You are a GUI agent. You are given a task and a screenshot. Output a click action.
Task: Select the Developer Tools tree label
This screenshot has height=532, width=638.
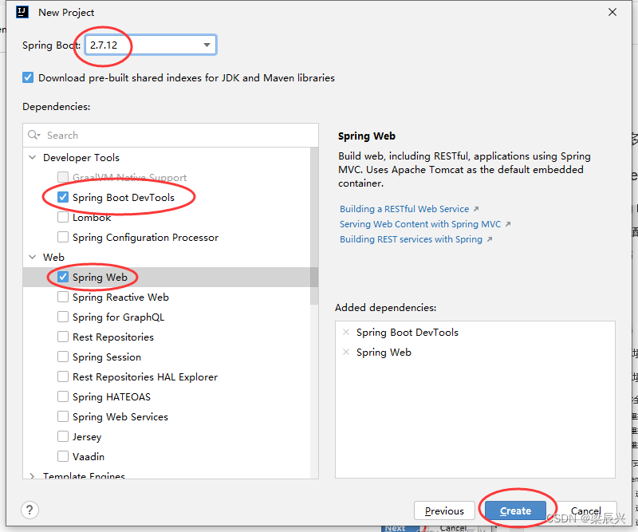coord(81,157)
